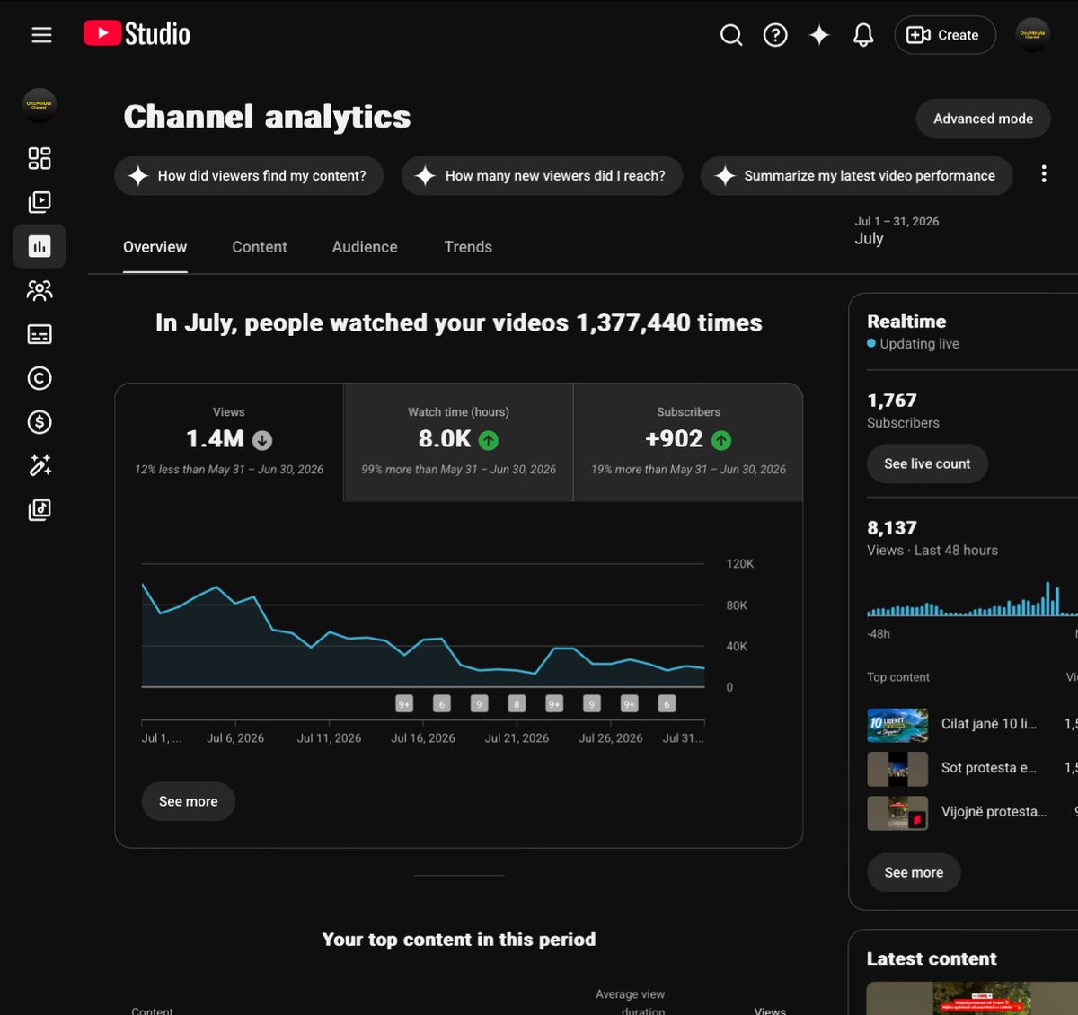Open Audio library from the sidebar
The width and height of the screenshot is (1078, 1015).
tap(40, 509)
